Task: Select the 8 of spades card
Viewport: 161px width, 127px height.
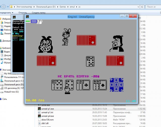Action: coord(94,85)
